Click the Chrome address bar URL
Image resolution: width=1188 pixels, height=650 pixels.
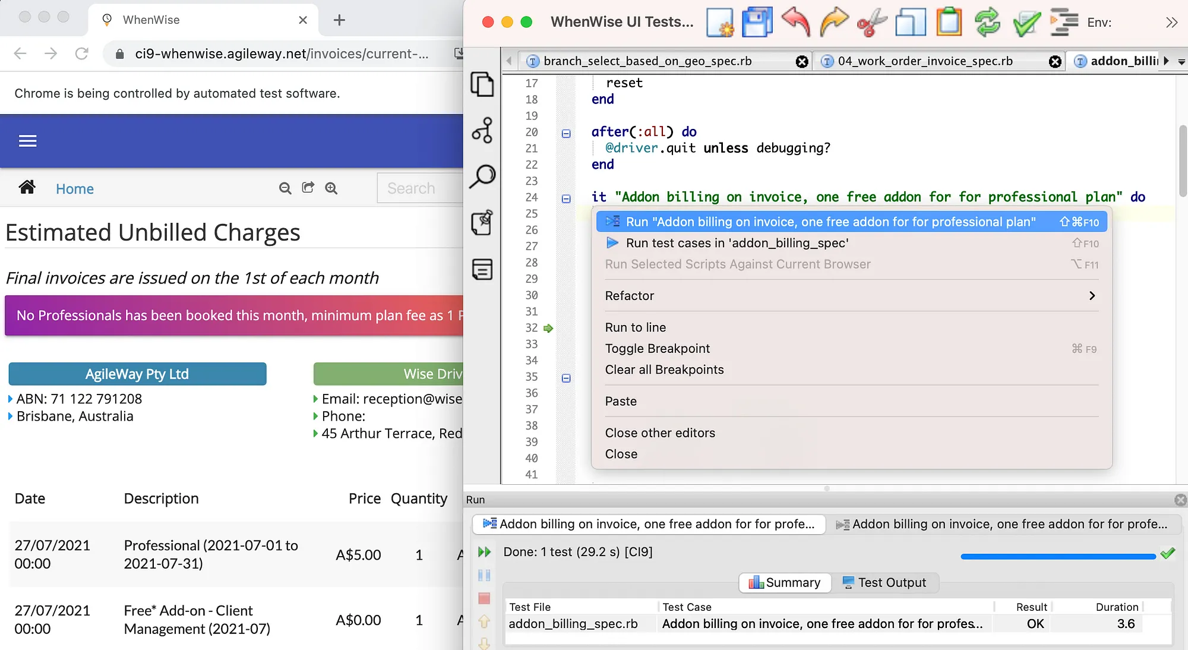pyautogui.click(x=282, y=53)
